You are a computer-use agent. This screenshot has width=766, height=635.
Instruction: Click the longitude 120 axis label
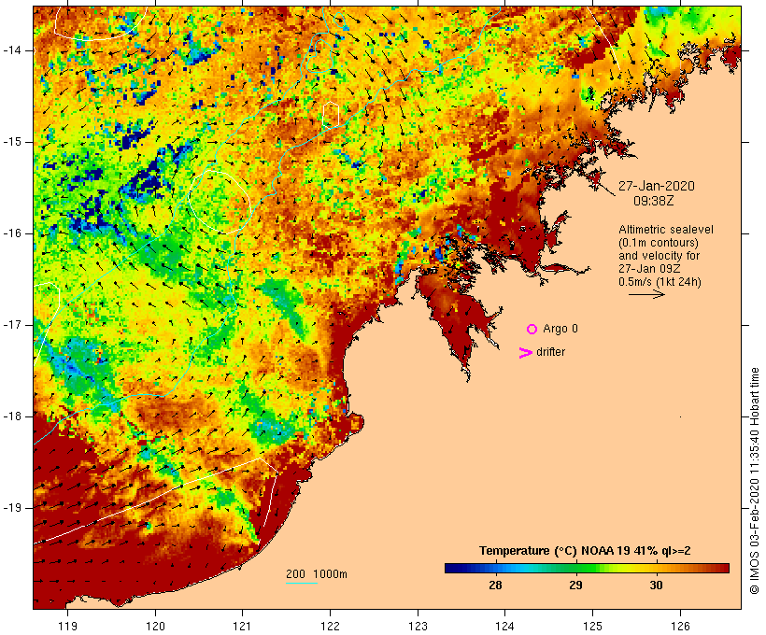pyautogui.click(x=155, y=626)
